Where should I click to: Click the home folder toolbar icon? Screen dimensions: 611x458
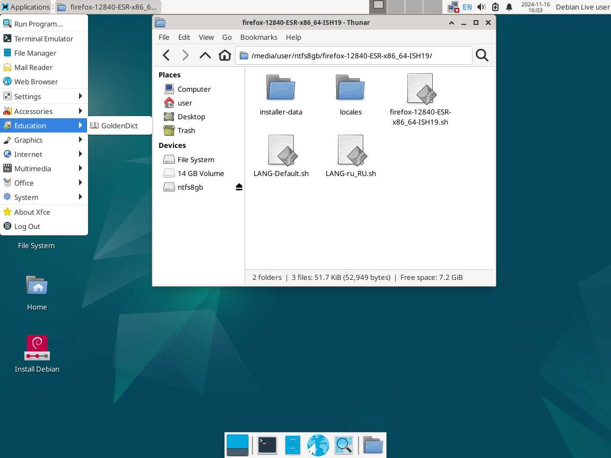tap(225, 56)
